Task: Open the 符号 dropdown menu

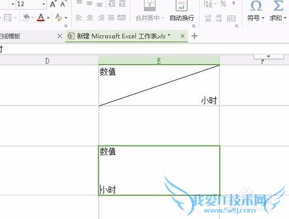Action: [263, 18]
